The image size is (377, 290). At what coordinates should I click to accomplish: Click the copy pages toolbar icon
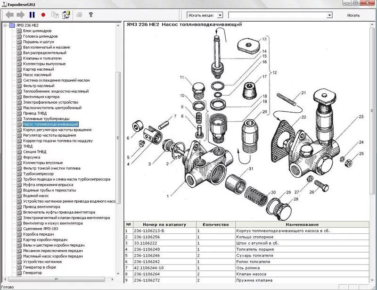coord(55,15)
